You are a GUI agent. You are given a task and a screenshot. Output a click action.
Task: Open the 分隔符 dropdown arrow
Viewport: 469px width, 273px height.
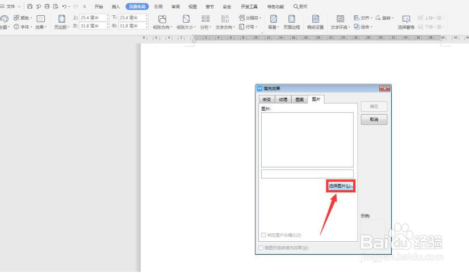click(260, 18)
